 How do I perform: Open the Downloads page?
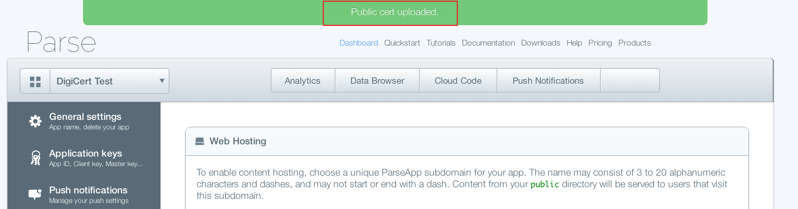541,43
